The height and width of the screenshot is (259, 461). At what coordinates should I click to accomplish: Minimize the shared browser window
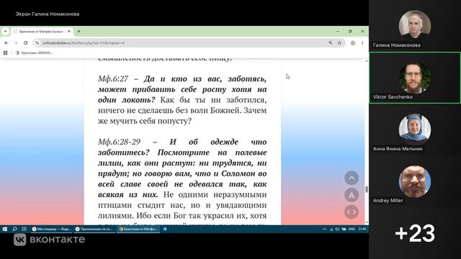pyautogui.click(x=338, y=32)
